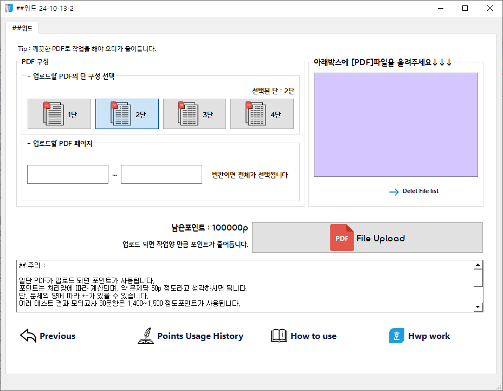The width and height of the screenshot is (503, 391).
Task: Choose the 4단 four-column layout button
Action: click(x=262, y=114)
